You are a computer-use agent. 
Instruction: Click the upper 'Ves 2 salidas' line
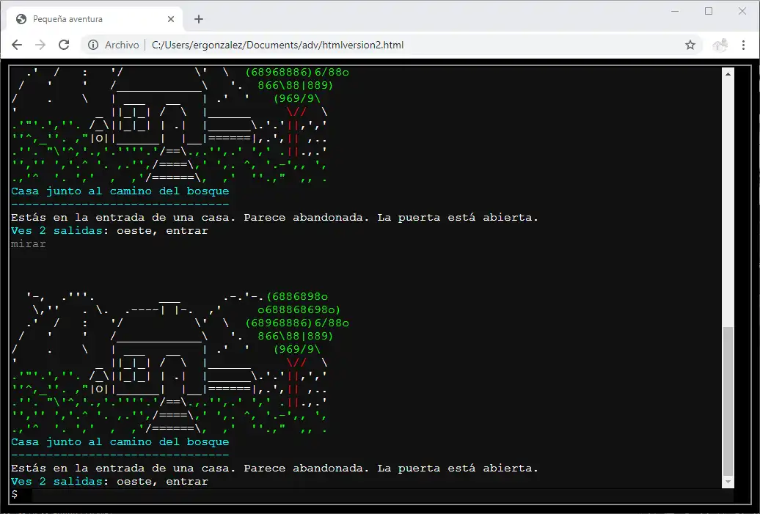[109, 230]
